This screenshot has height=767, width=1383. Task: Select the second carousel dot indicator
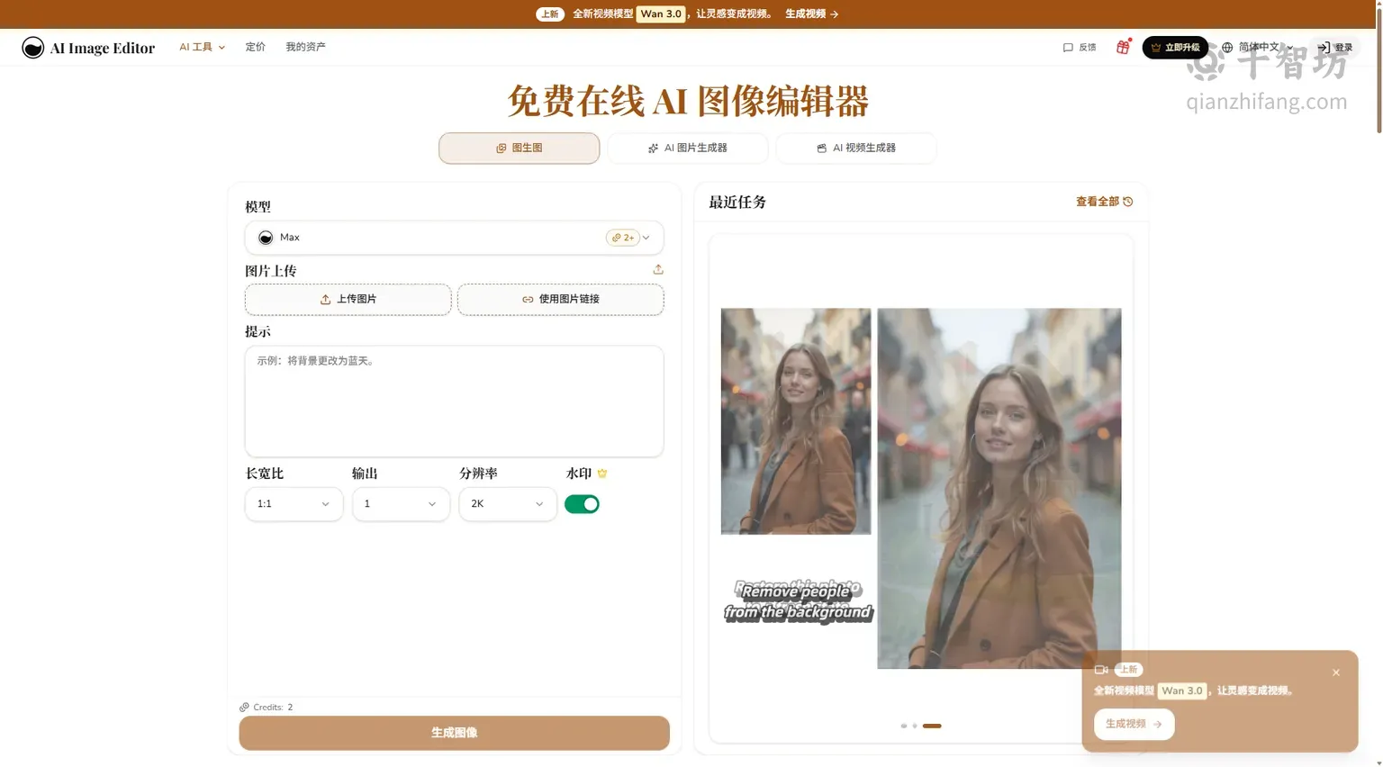(x=915, y=726)
